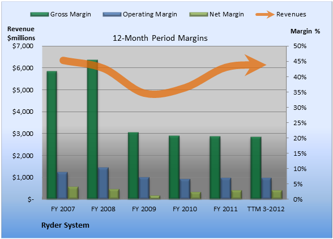Click the FY 2008 operating margin bar
Viewport: 333px width, 239px height.
click(x=103, y=183)
